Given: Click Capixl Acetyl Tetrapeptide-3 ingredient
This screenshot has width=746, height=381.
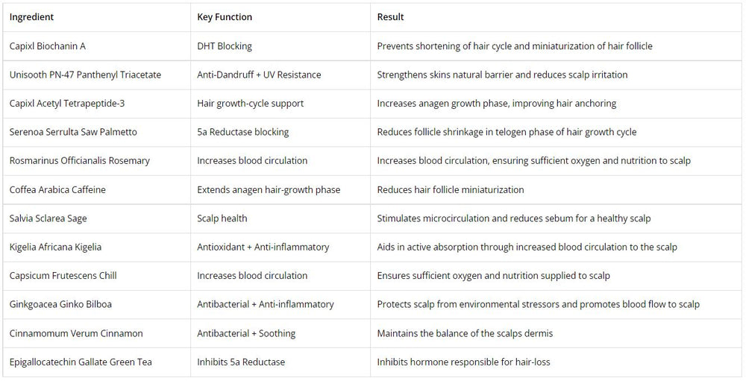Looking at the screenshot, I should point(67,103).
